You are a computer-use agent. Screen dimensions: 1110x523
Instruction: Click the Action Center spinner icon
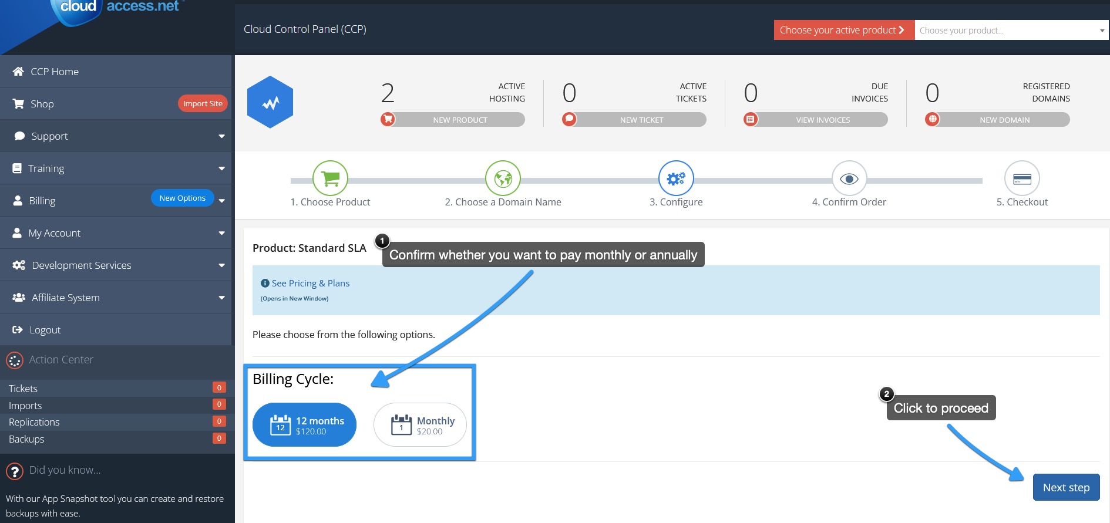pos(15,360)
